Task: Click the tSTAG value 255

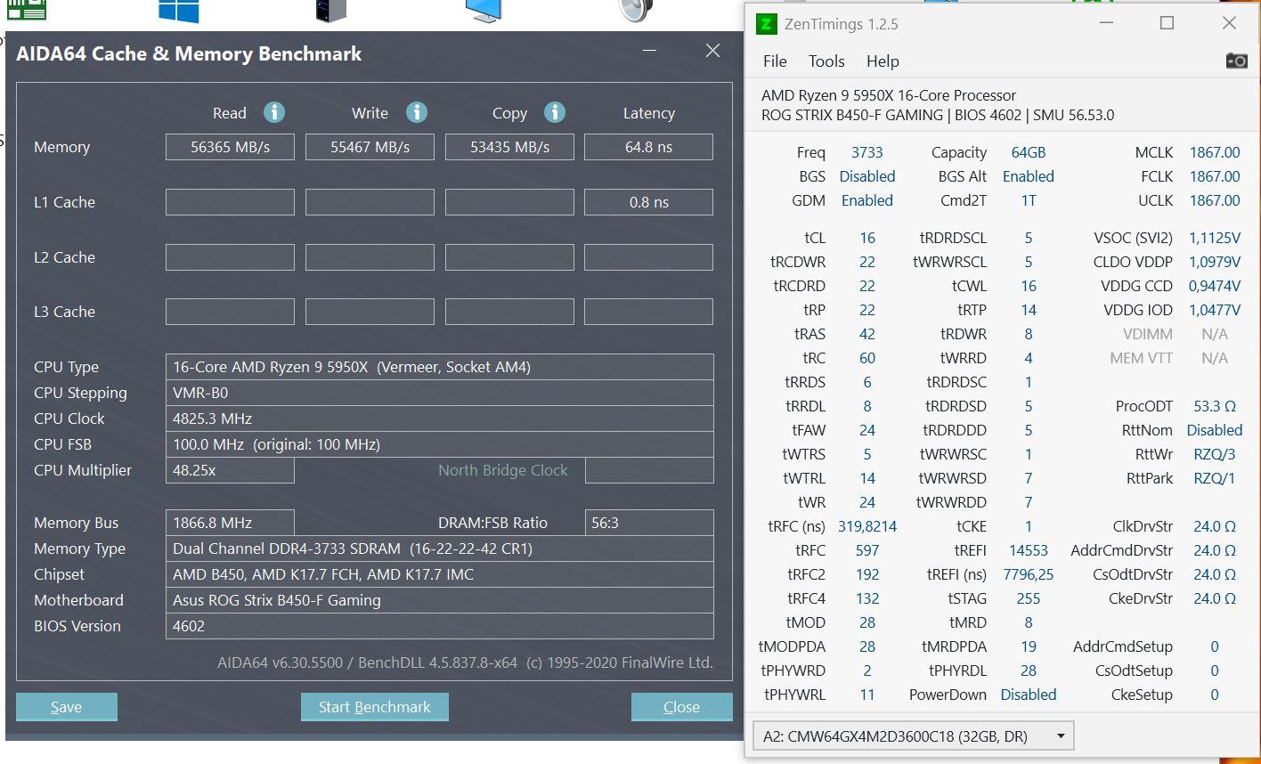Action: [1029, 598]
